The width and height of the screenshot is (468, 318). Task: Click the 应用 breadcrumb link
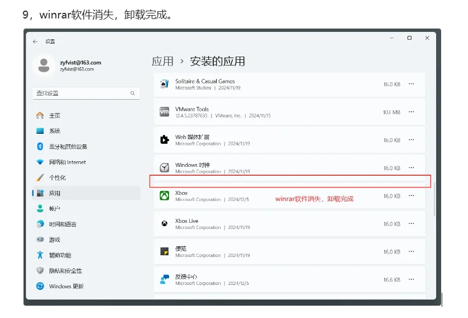coord(163,62)
